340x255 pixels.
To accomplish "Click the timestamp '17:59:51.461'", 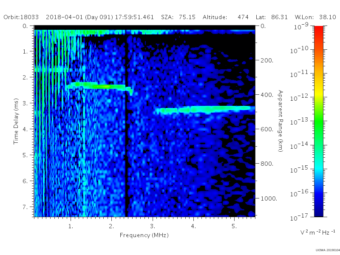I will tap(134, 17).
